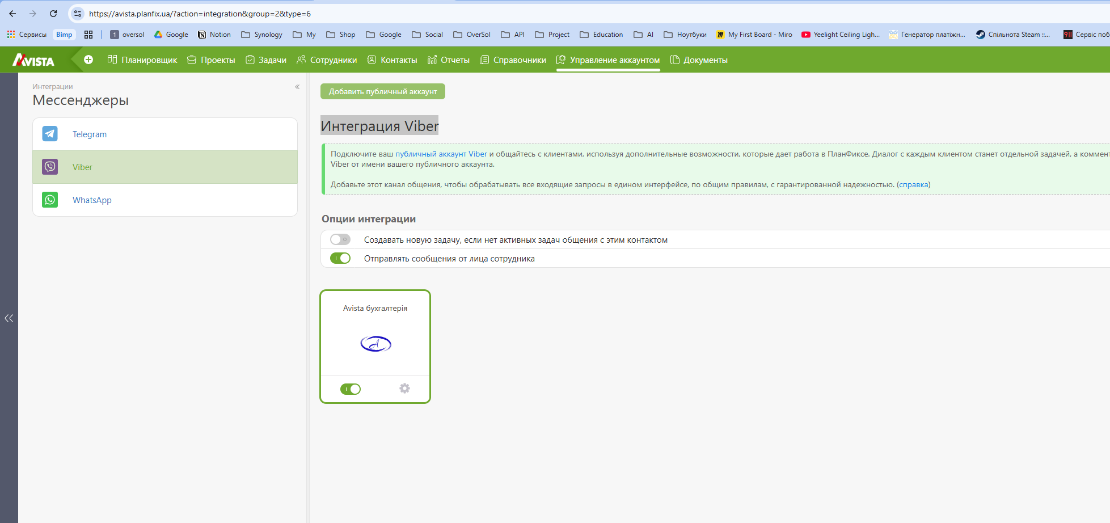Open the API bookmark folder
1110x523 pixels.
(513, 35)
